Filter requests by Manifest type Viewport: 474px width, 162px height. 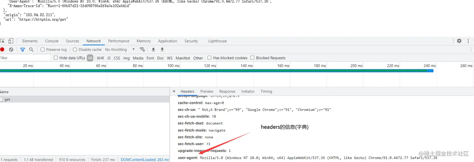[x=183, y=58]
